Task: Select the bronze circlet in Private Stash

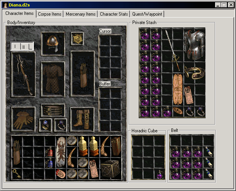Action: 195,73
